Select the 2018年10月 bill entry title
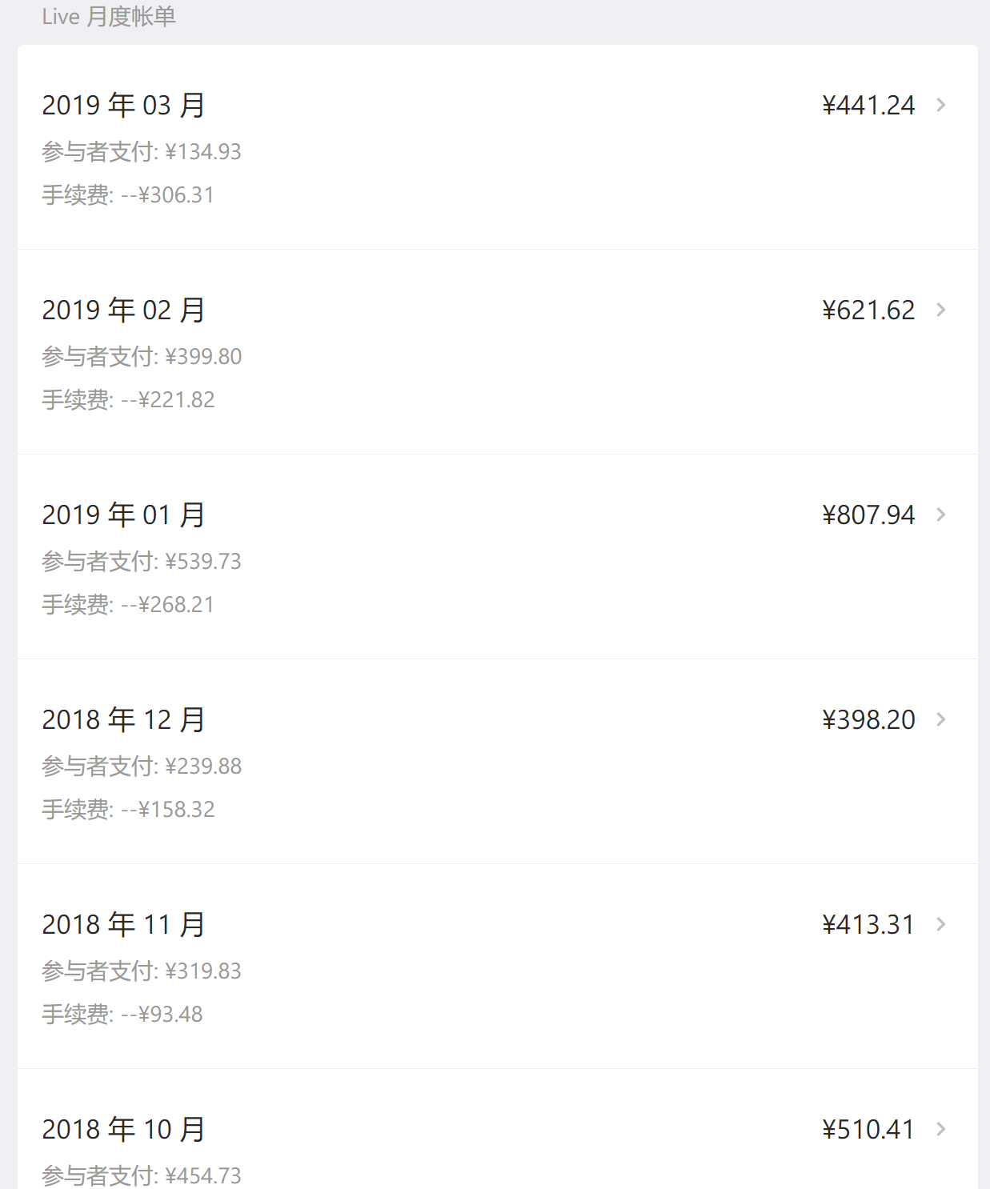990x1189 pixels. click(123, 1129)
